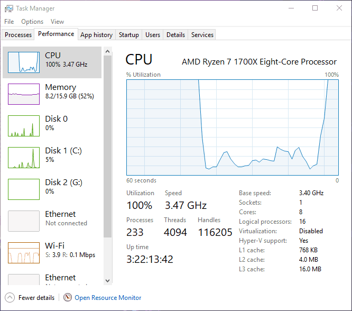Click the % Utilization graph label
Image resolution: width=352 pixels, height=311 pixels.
point(143,75)
